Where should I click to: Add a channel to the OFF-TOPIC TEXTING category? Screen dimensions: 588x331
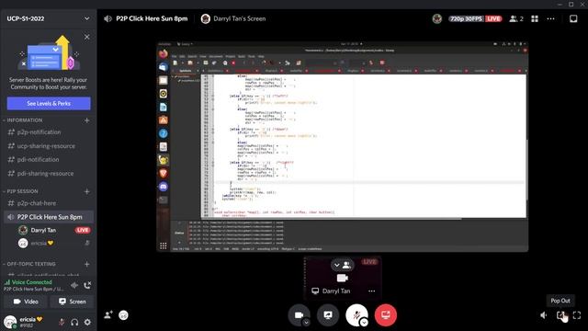[87, 264]
